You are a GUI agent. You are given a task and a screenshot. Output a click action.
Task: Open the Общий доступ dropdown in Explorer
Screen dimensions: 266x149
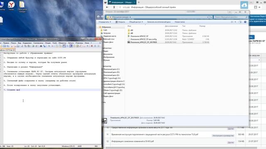[136, 22]
